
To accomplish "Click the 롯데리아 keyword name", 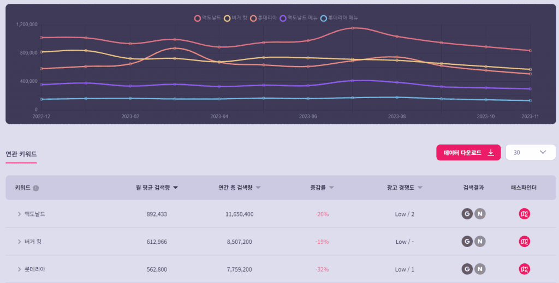I will pyautogui.click(x=34, y=269).
